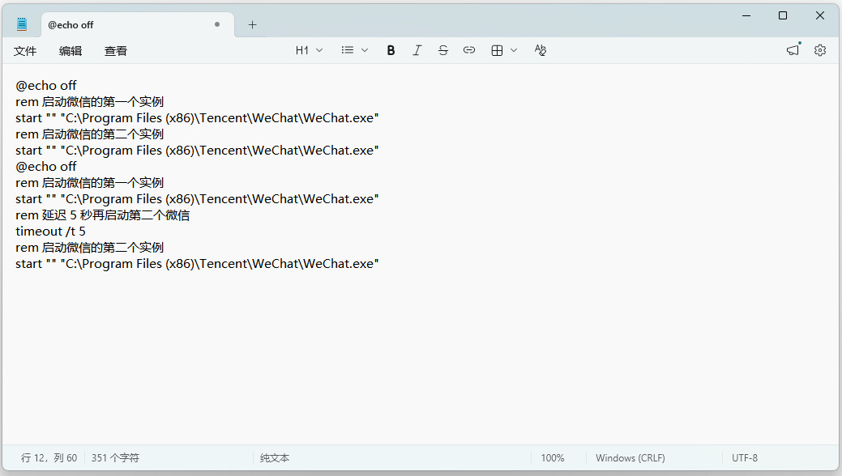Viewport: 842px width, 476px height.
Task: Click last 'start' WeChat.exe line
Action: click(x=197, y=264)
